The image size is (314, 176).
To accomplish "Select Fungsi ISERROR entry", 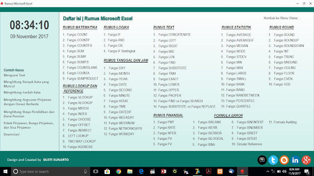I will pyautogui.click(x=210, y=133).
